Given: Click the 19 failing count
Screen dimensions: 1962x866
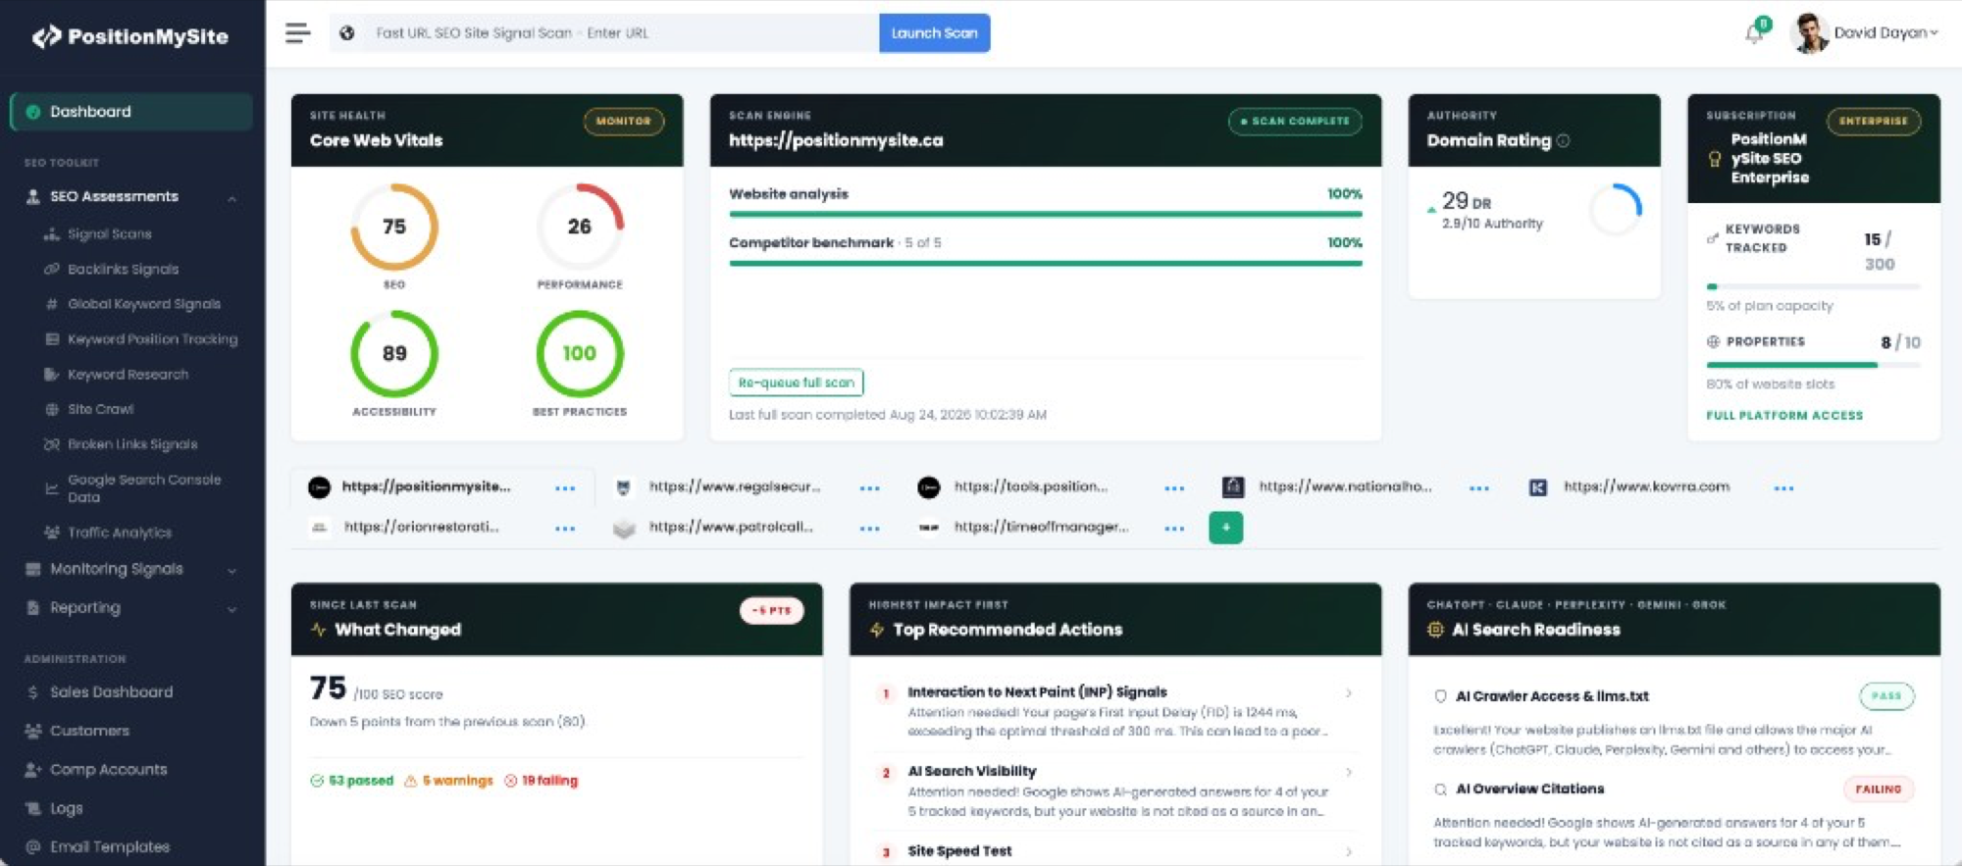Looking at the screenshot, I should (x=542, y=781).
